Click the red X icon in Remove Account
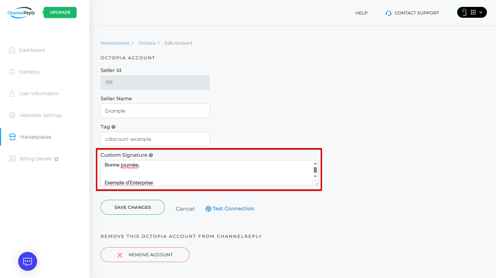Image resolution: width=496 pixels, height=278 pixels. click(120, 255)
